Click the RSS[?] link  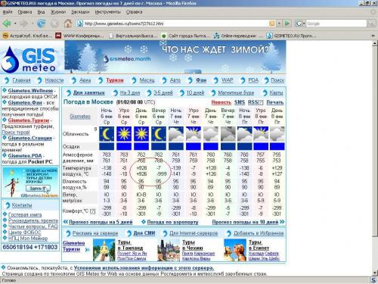click(256, 102)
